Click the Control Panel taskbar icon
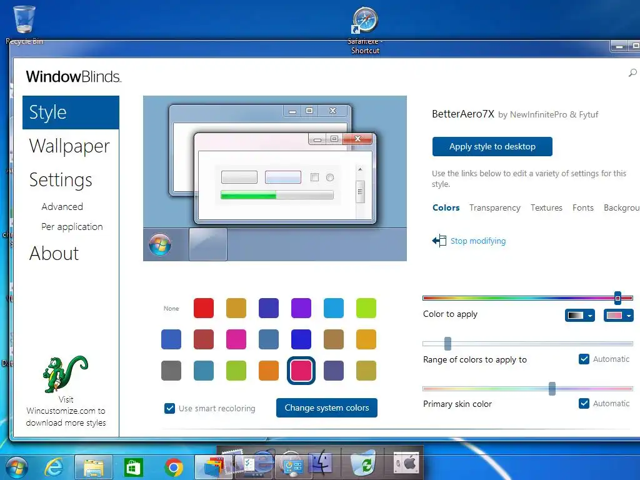640x480 pixels. pos(292,466)
